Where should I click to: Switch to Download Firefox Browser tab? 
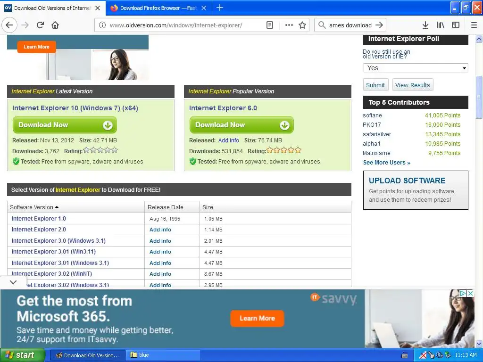point(158,8)
